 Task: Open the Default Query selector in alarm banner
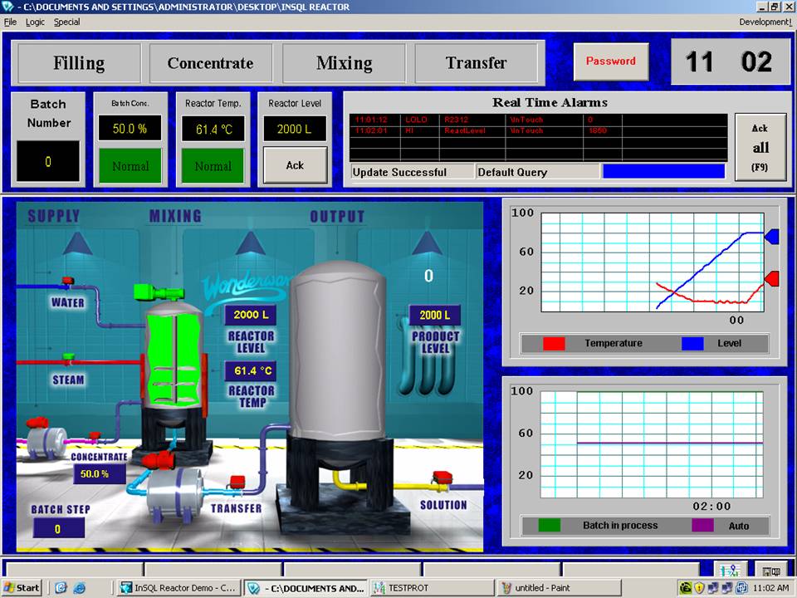point(535,172)
